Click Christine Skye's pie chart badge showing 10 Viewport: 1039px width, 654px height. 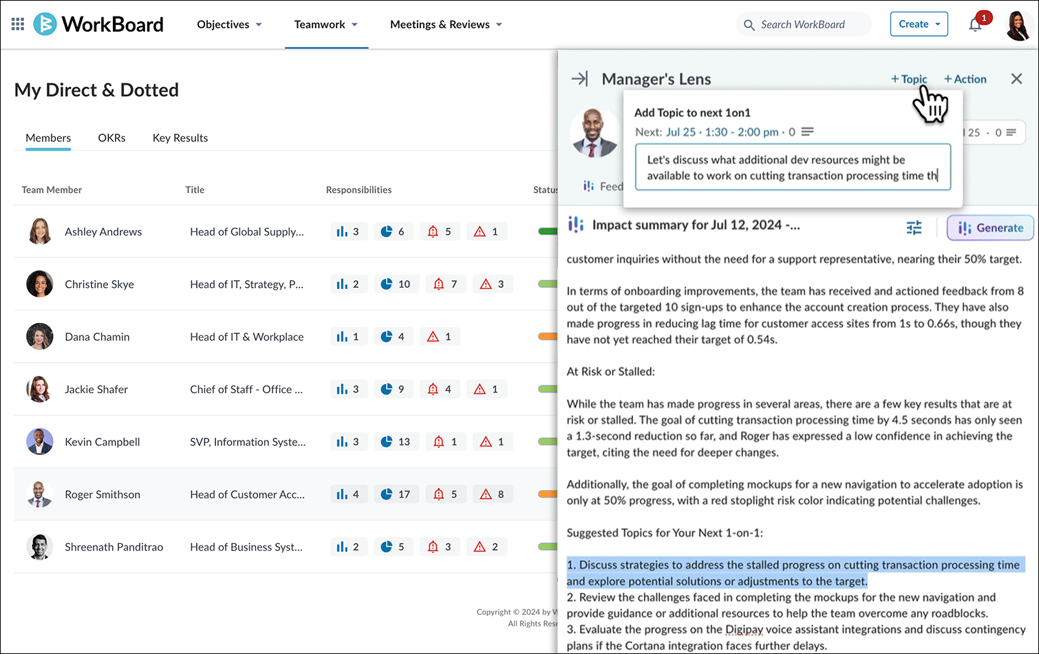(x=396, y=284)
